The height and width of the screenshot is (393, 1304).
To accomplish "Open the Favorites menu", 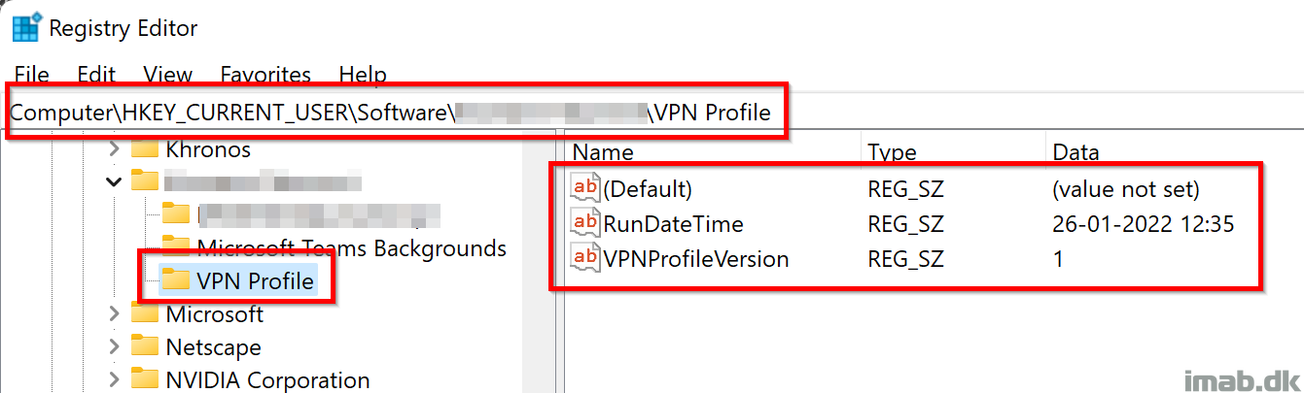I will pyautogui.click(x=265, y=75).
